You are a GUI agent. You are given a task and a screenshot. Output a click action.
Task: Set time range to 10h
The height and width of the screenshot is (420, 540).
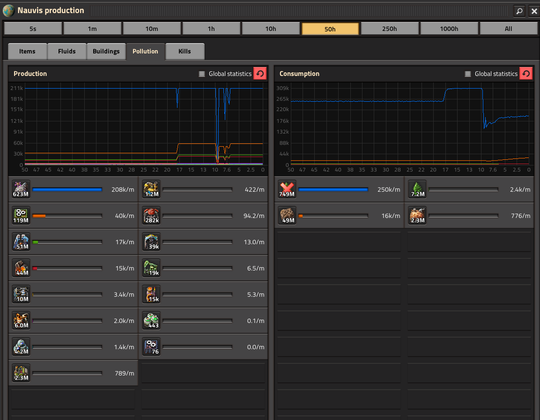point(271,29)
